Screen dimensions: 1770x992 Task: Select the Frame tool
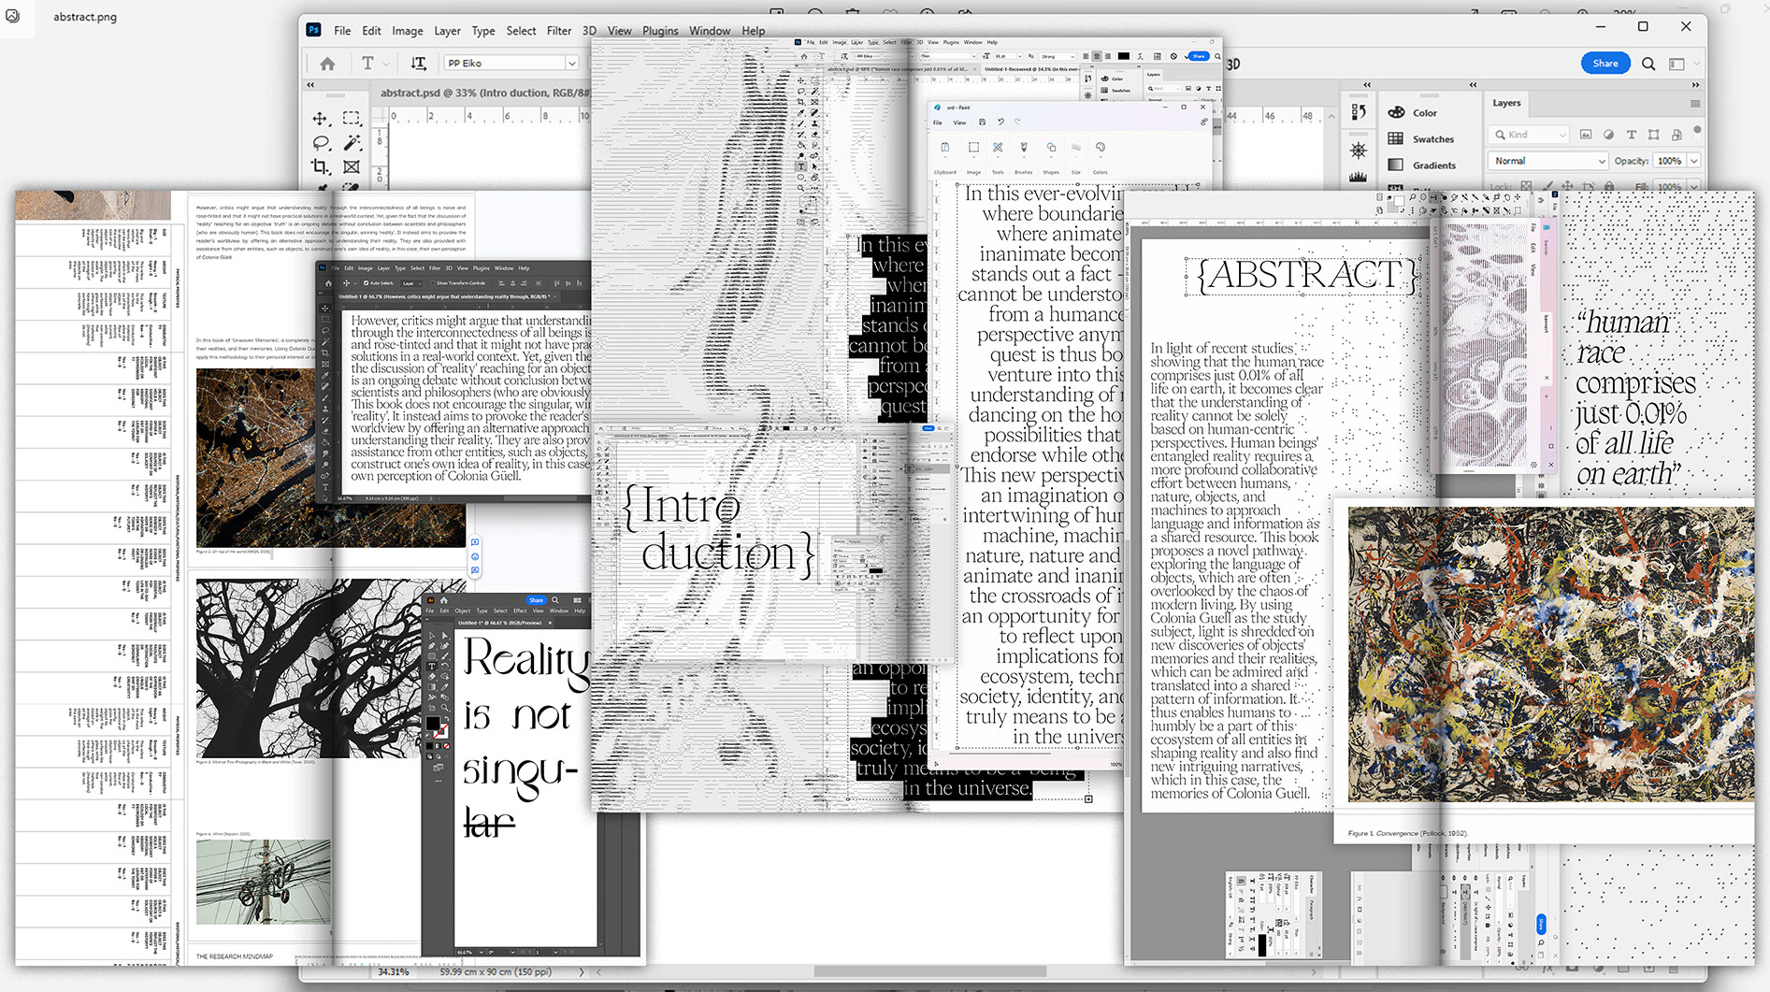[x=352, y=167]
